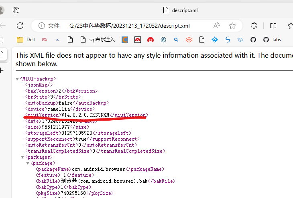
Task: Collapse the MIUI-backup root node
Action: point(17,79)
